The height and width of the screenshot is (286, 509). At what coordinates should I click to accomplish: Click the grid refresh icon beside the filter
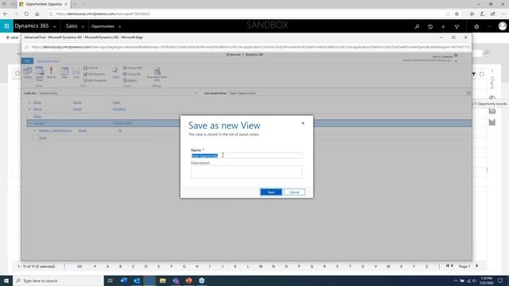pos(482,74)
